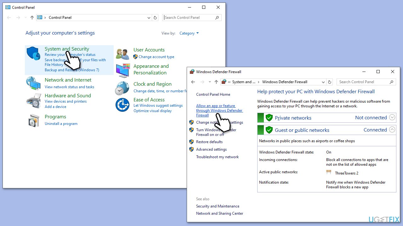Open the Control Panel address bar dropdown
Viewport: 403px width, 226px height.
click(x=149, y=18)
